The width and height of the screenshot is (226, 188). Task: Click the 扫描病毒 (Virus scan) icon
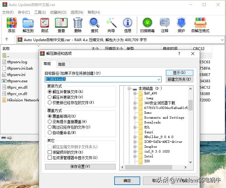pos(147,25)
